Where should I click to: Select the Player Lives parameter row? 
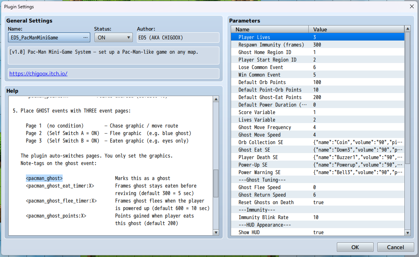(318, 37)
